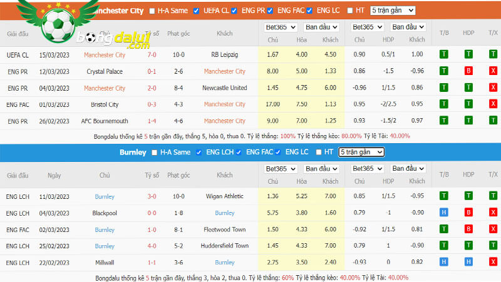The image size is (501, 282).
Task: Click 'Ngày' column header in Burnley table
Action: (x=54, y=175)
